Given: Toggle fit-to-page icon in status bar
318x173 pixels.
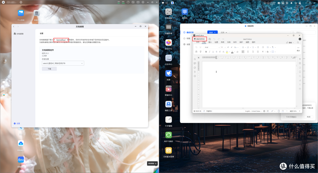Looking at the screenshot, I should [x=279, y=111].
